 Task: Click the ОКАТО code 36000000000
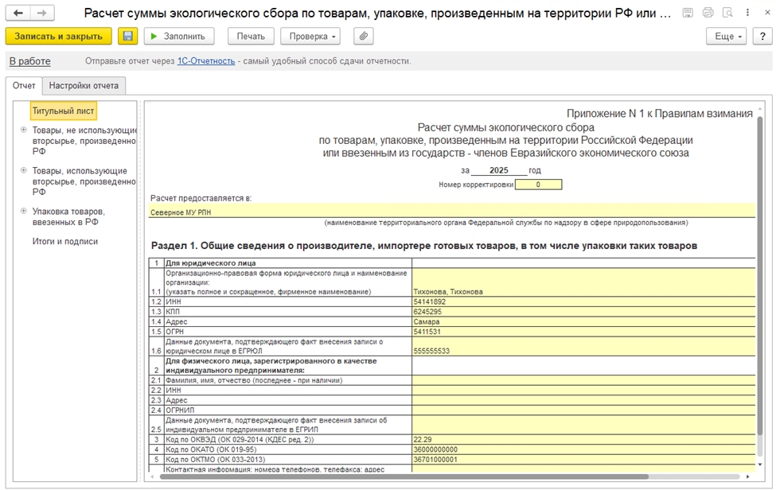(583, 449)
